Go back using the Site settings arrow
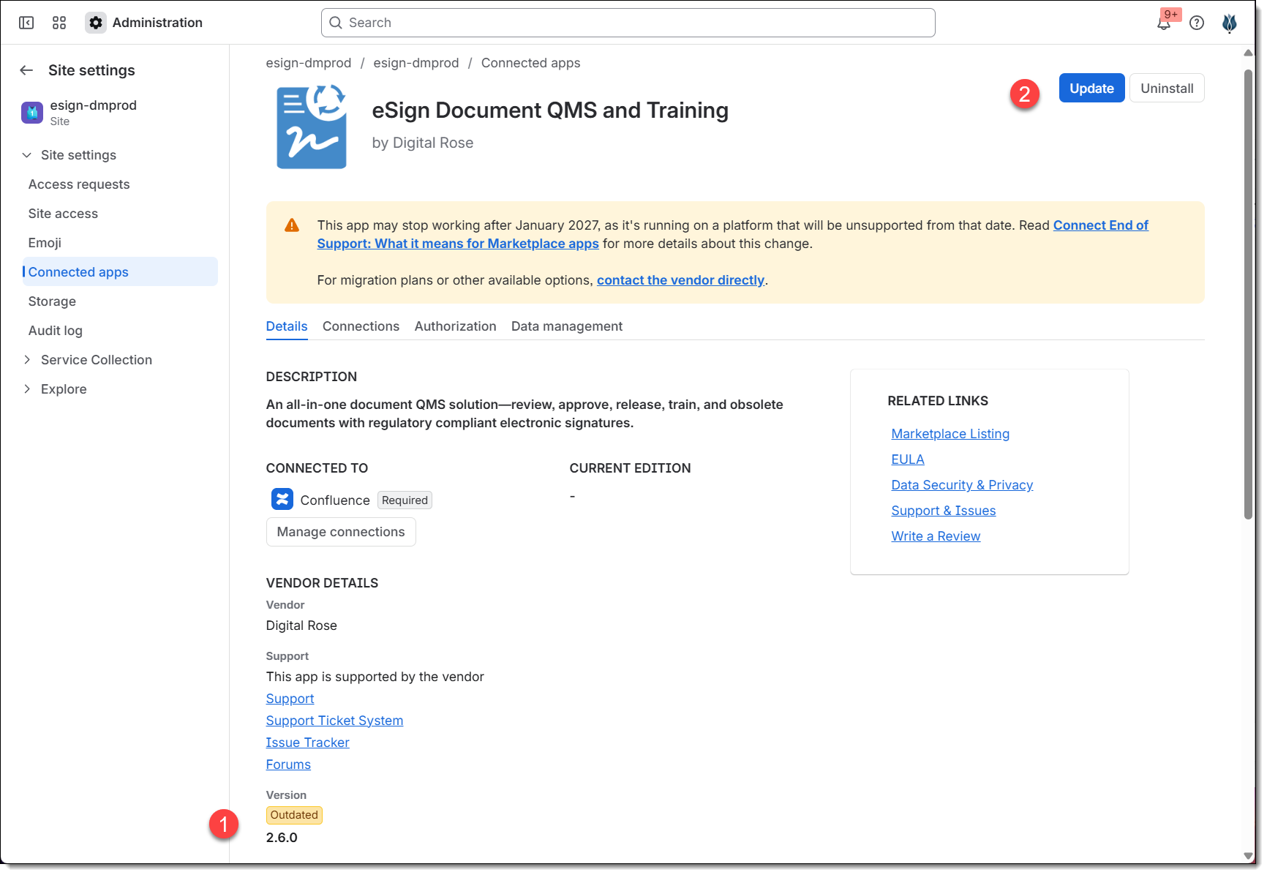 click(x=27, y=70)
